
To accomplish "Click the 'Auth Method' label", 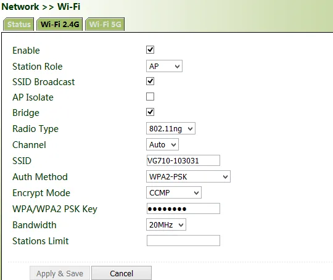I will 40,177.
